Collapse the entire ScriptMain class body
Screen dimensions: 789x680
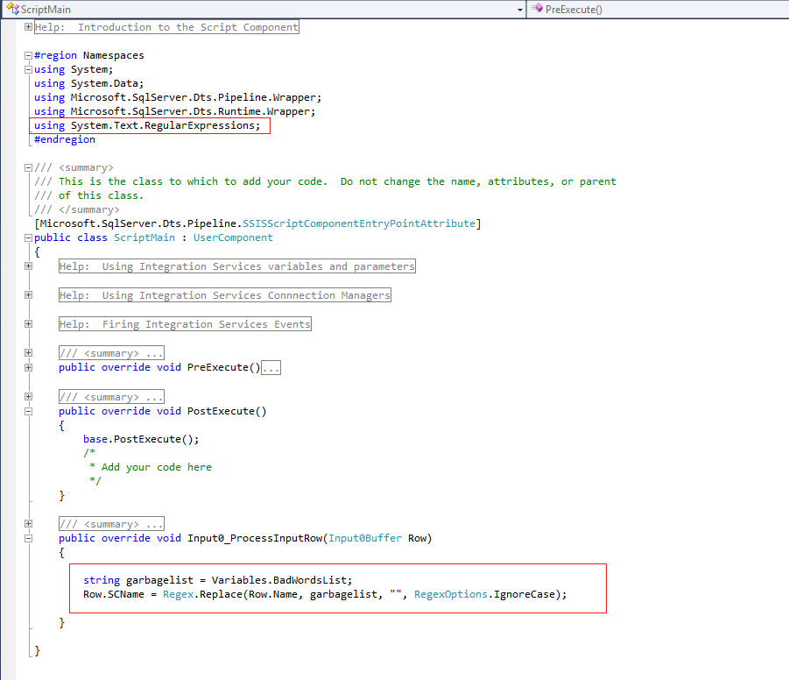[x=28, y=237]
